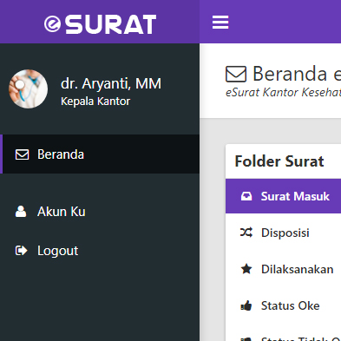Click the Logout arrow icon
The width and height of the screenshot is (341, 341).
tap(21, 251)
